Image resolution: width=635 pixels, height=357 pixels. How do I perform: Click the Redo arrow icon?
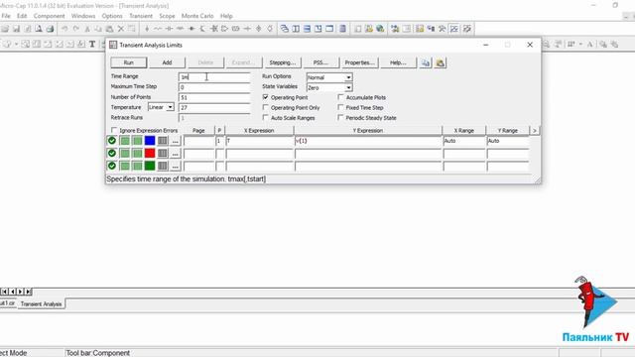[x=76, y=29]
